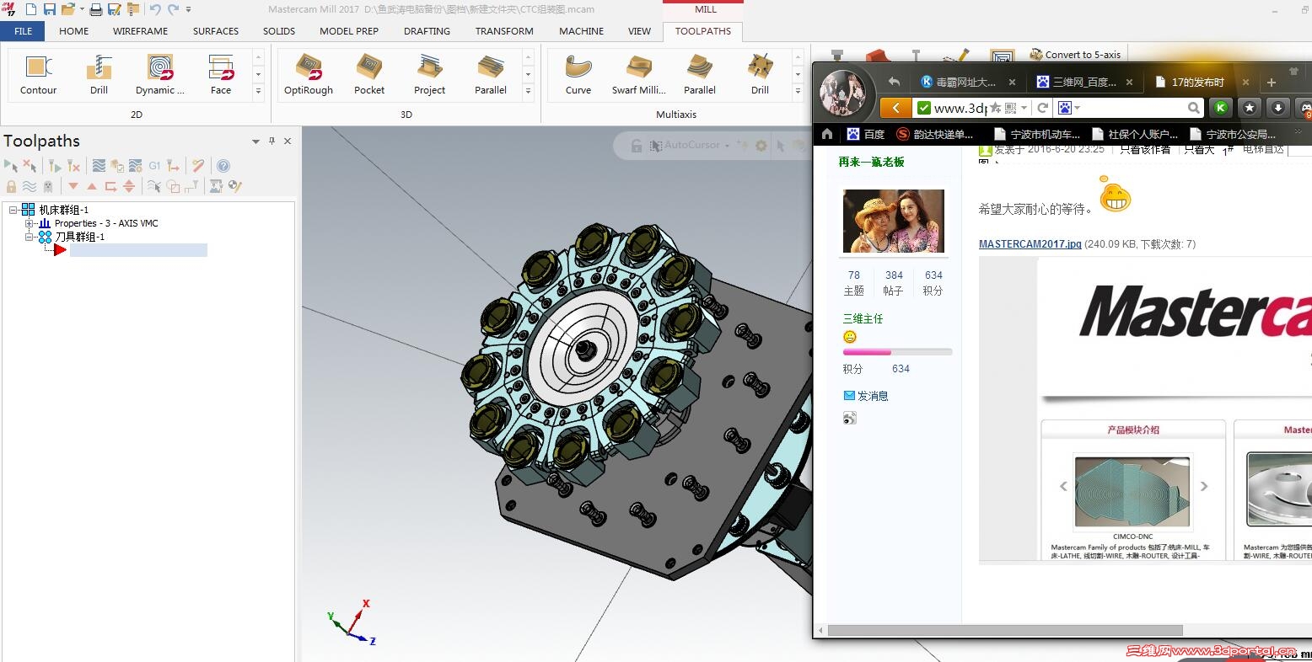The height and width of the screenshot is (662, 1312).
Task: Move insert arrow down one item
Action: 73,186
